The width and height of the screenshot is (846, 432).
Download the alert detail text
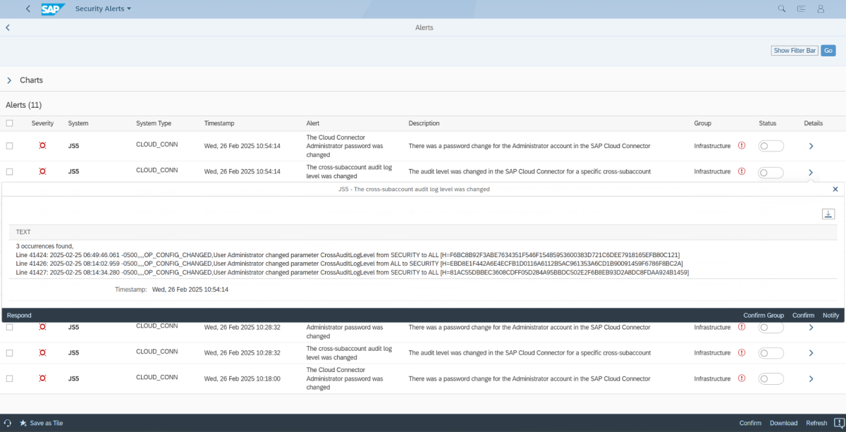coord(828,213)
